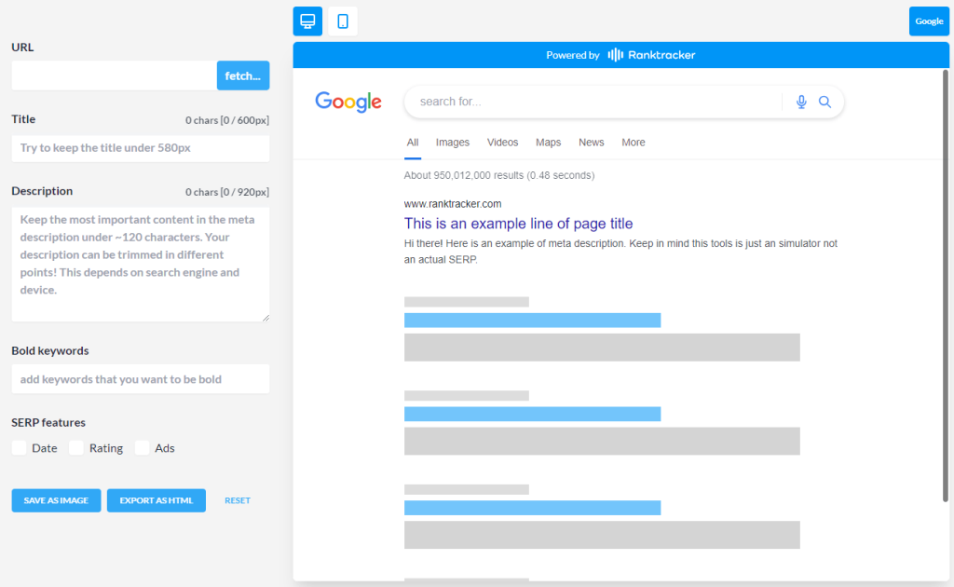
Task: Click the RESET link
Action: point(237,500)
